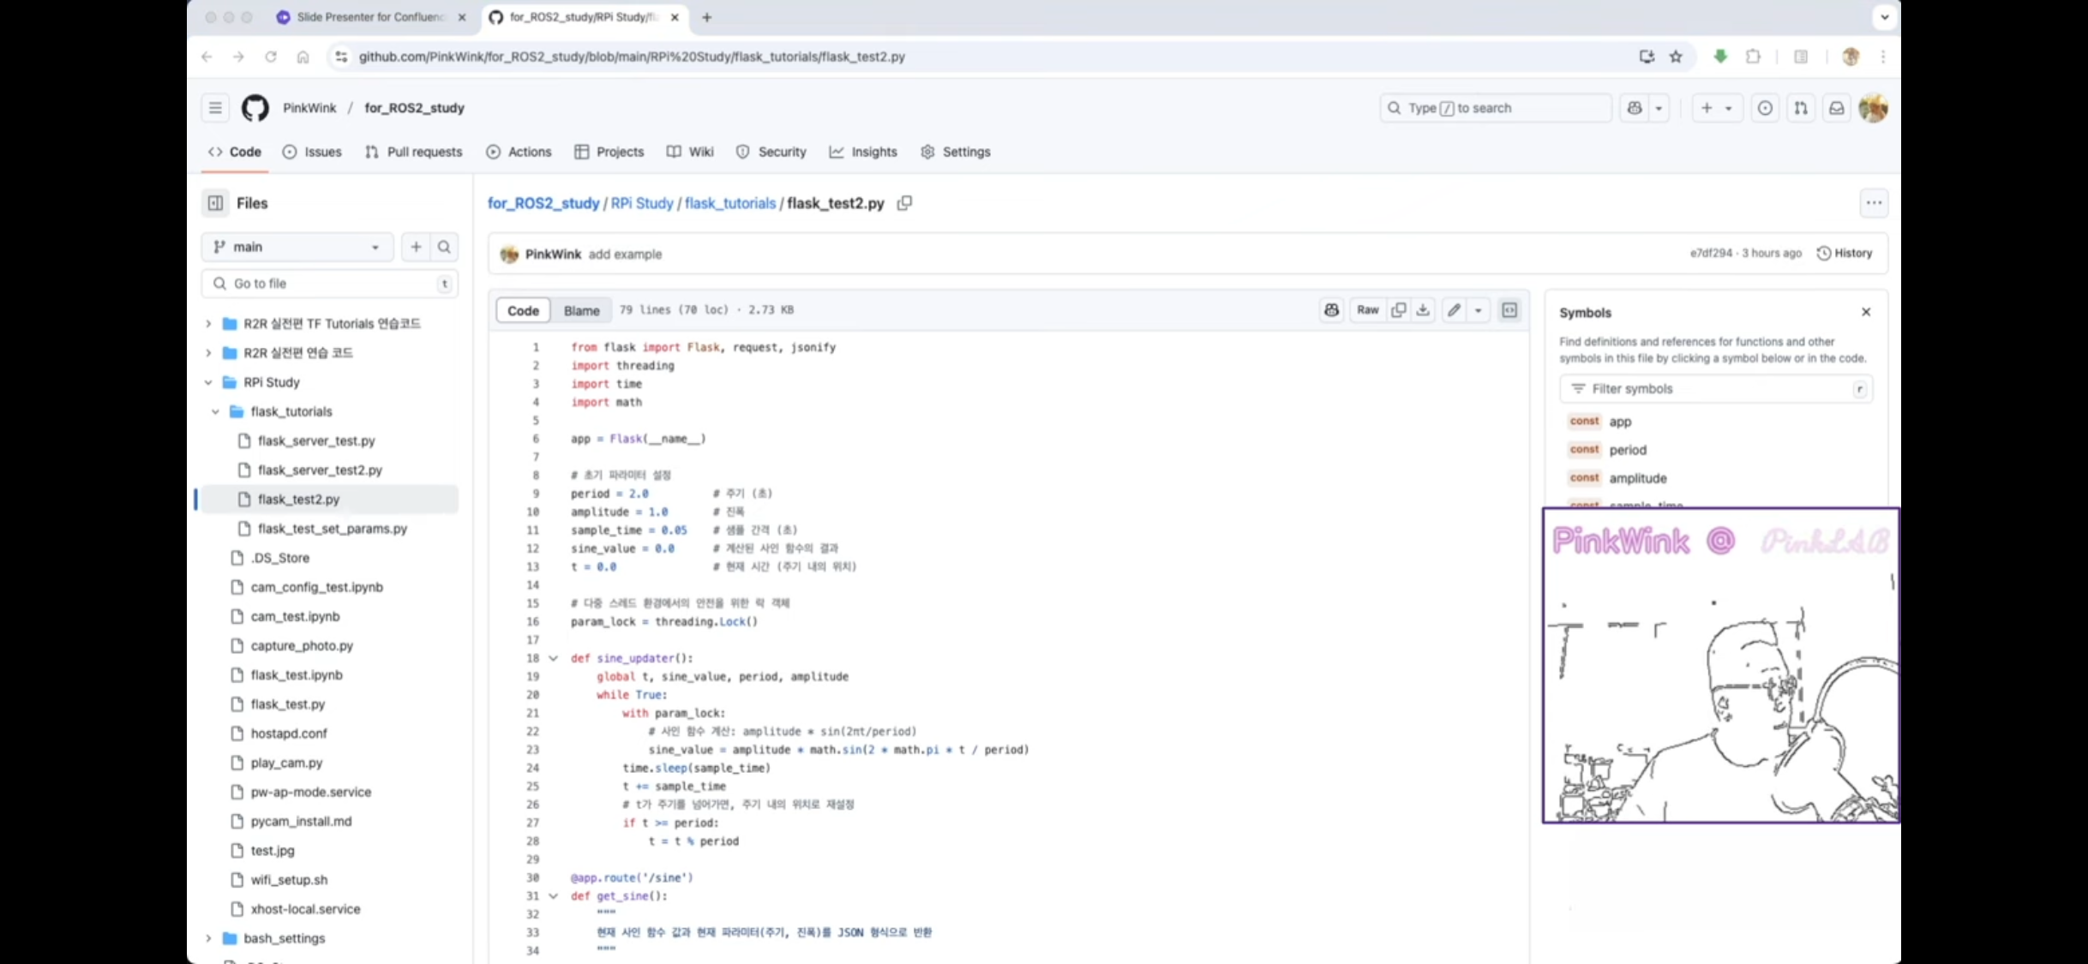Viewport: 2088px width, 964px height.
Task: Open the Wiki repository tab
Action: coord(690,152)
